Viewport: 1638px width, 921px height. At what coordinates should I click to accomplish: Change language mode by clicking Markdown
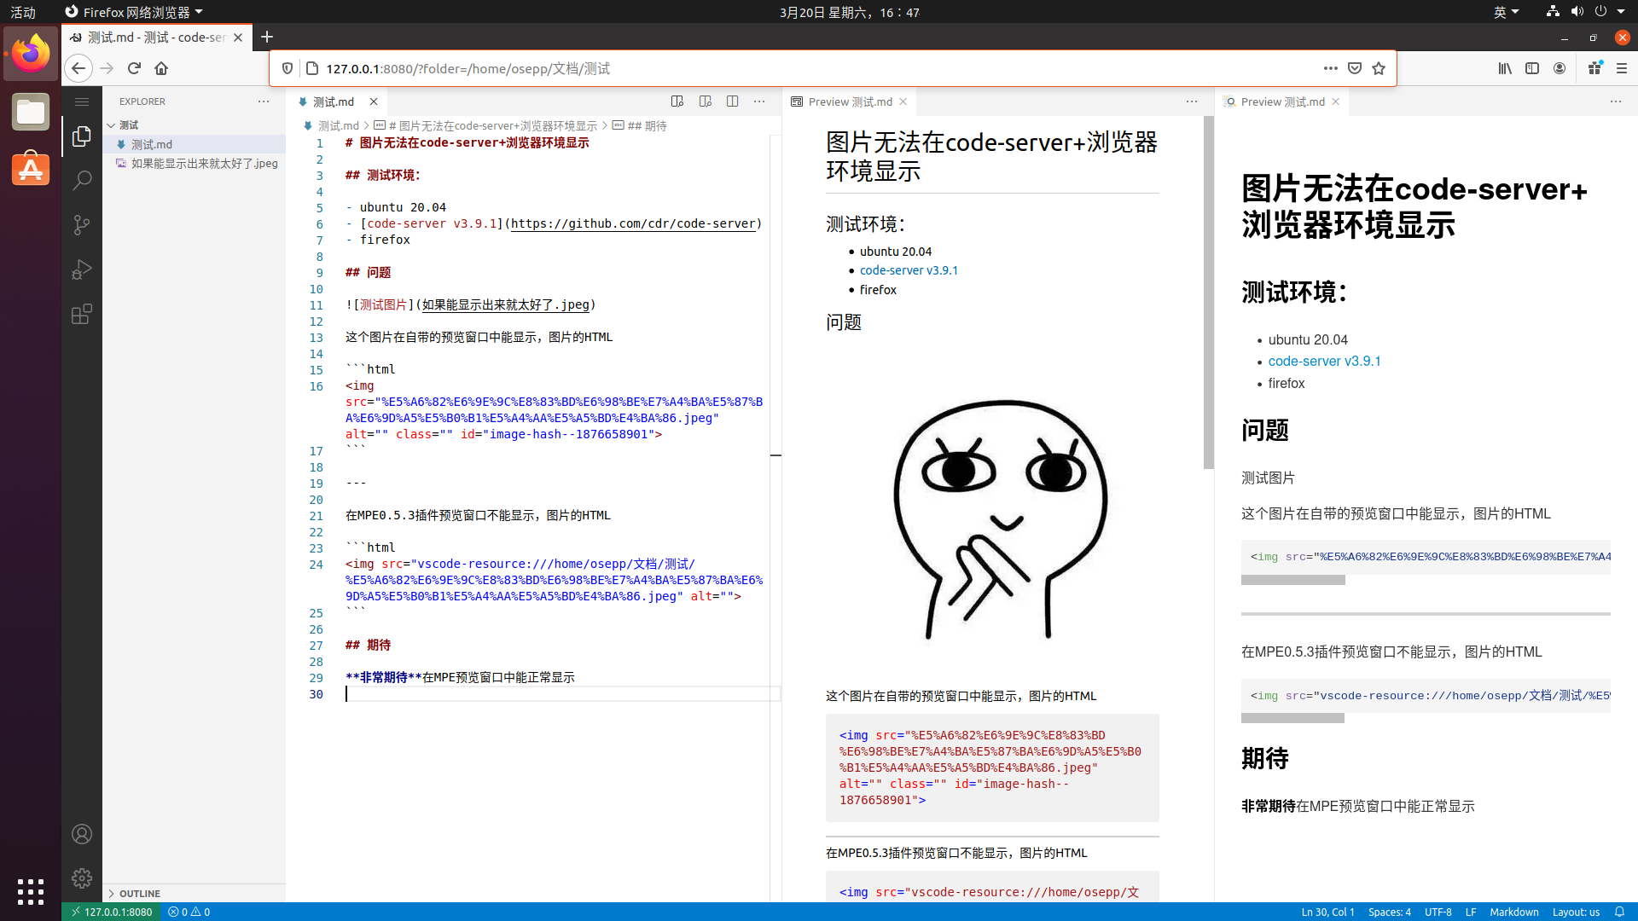[x=1514, y=912]
